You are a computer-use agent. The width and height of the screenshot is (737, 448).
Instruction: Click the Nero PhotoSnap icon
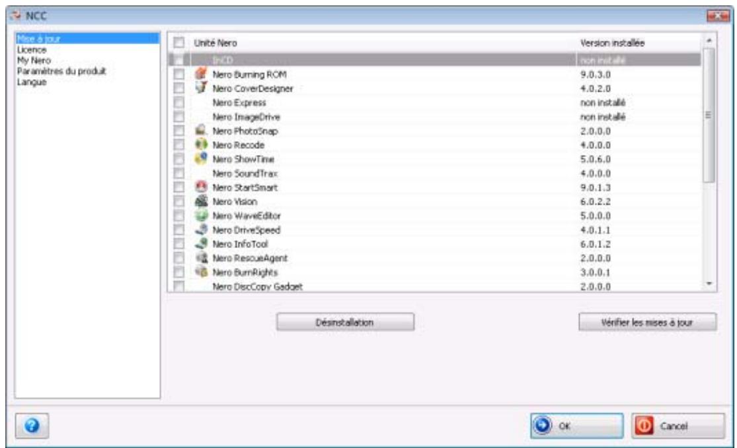coord(201,130)
